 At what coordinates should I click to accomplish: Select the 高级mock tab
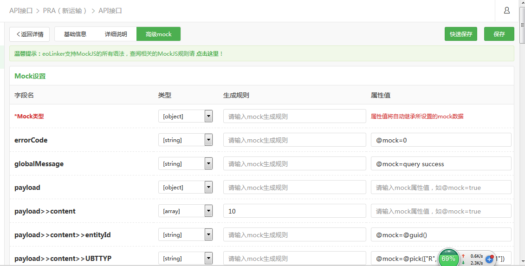pyautogui.click(x=158, y=34)
